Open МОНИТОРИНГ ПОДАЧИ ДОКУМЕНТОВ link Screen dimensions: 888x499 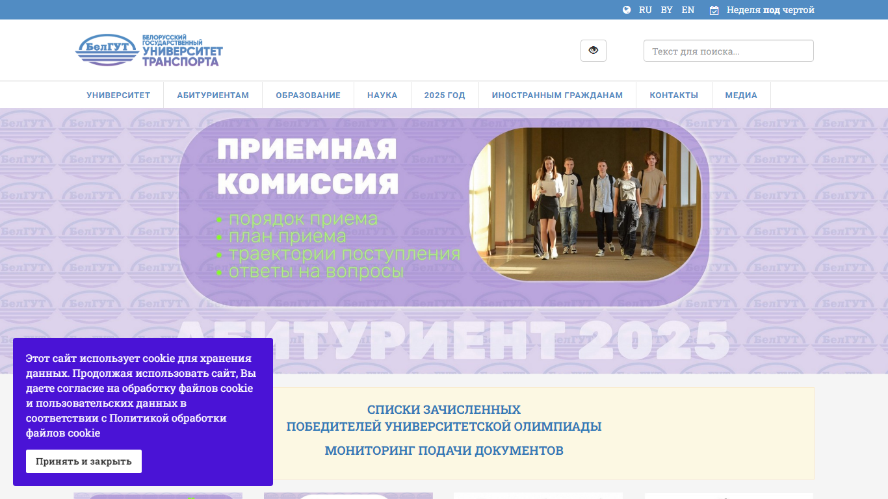tap(444, 450)
